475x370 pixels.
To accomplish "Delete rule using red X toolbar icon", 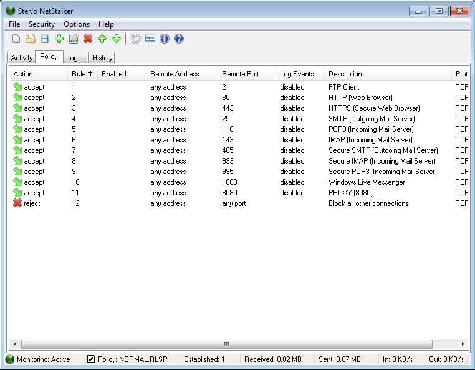I will pos(88,39).
